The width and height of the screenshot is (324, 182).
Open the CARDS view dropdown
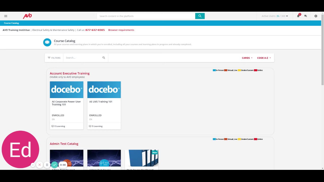point(247,58)
